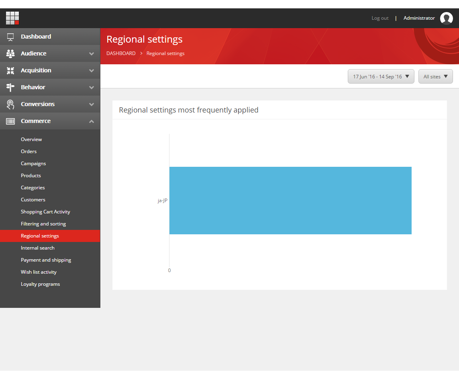
Task: Click the Administrator profile avatar
Action: [x=446, y=18]
